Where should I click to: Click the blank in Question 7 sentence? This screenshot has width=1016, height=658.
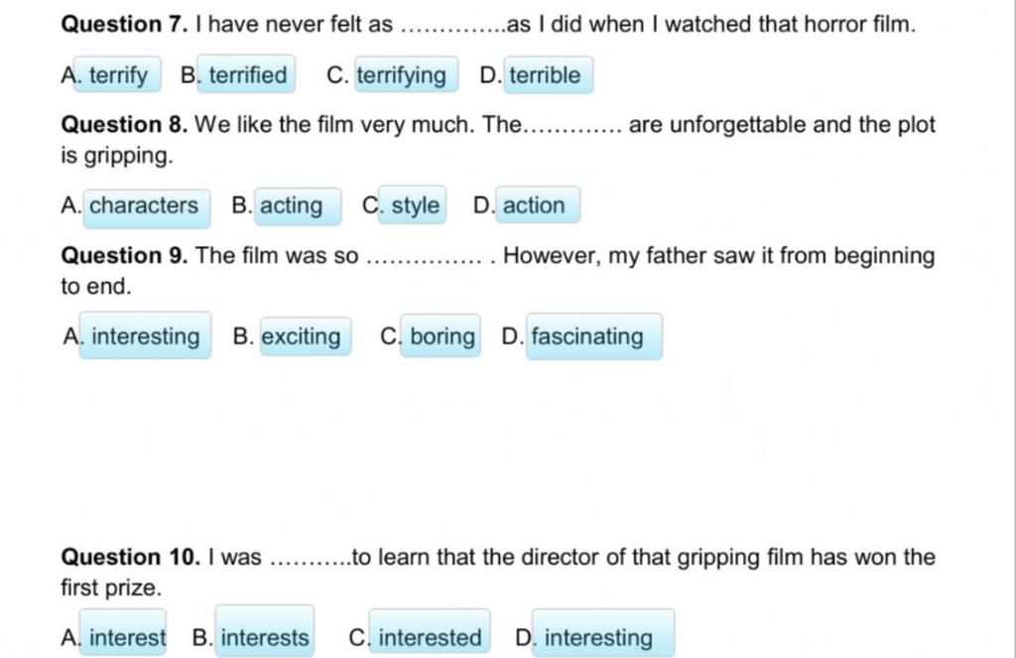pyautogui.click(x=454, y=28)
